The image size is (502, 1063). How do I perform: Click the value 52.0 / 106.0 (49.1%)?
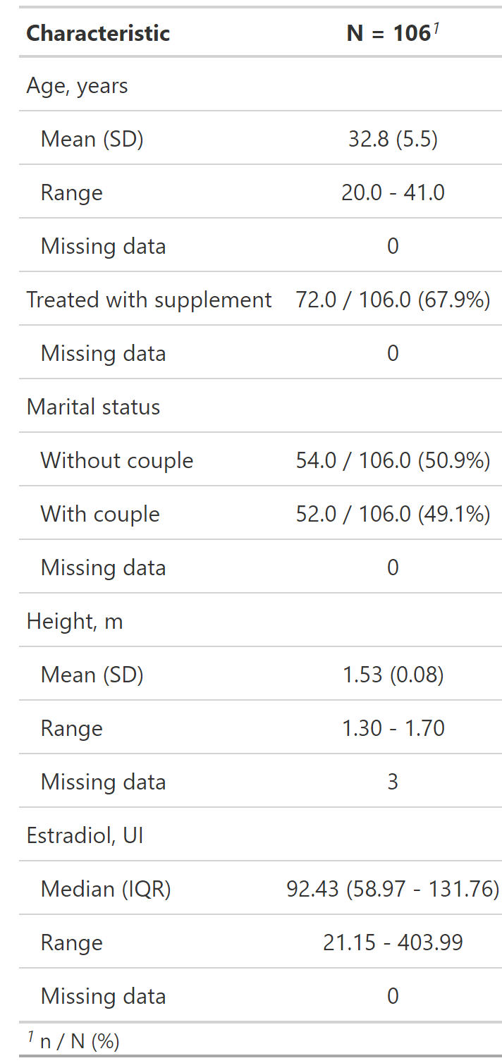pyautogui.click(x=393, y=515)
